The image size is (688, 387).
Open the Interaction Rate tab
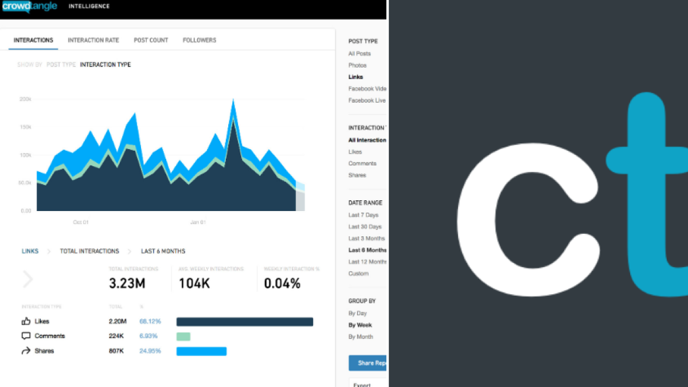point(93,40)
